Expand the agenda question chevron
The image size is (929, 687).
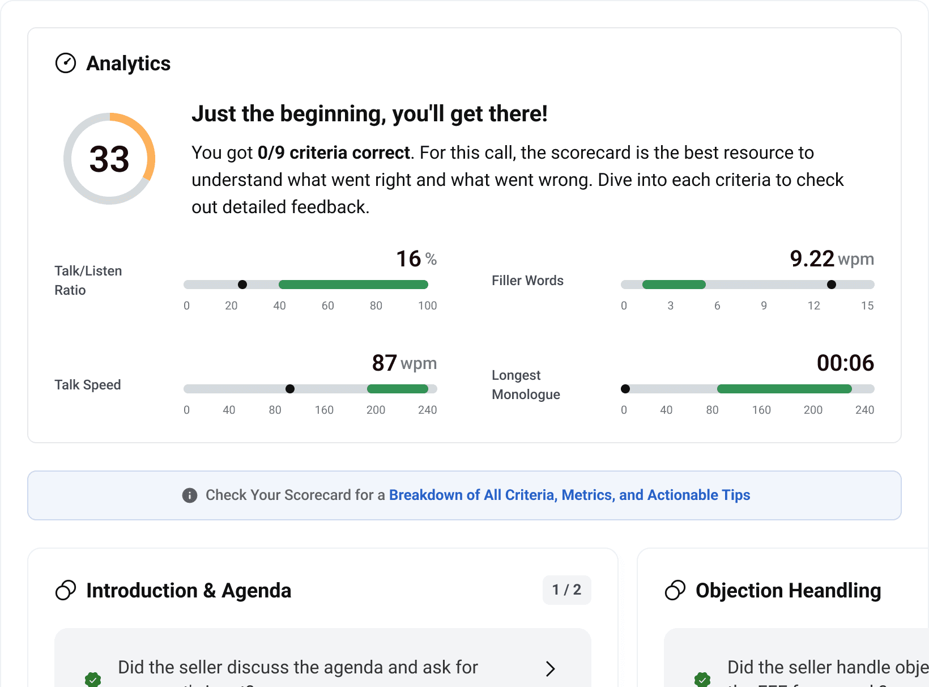550,669
